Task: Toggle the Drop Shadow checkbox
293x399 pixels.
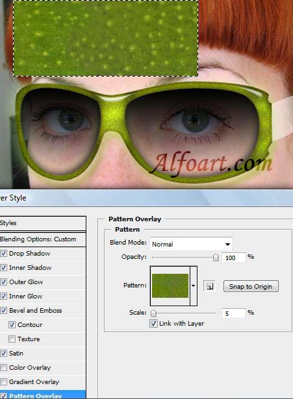Action: pos(3,254)
